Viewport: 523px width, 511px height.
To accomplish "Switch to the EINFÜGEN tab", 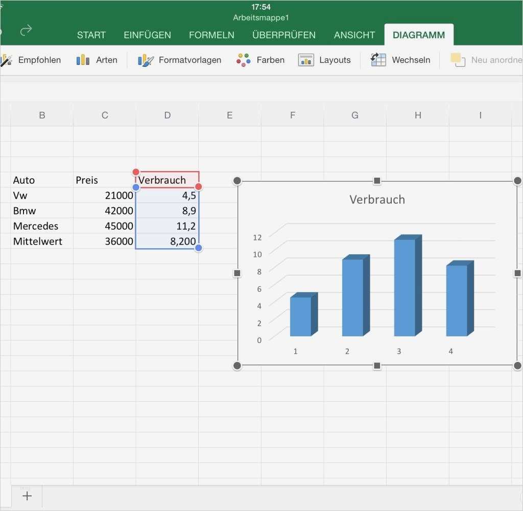I will [147, 35].
